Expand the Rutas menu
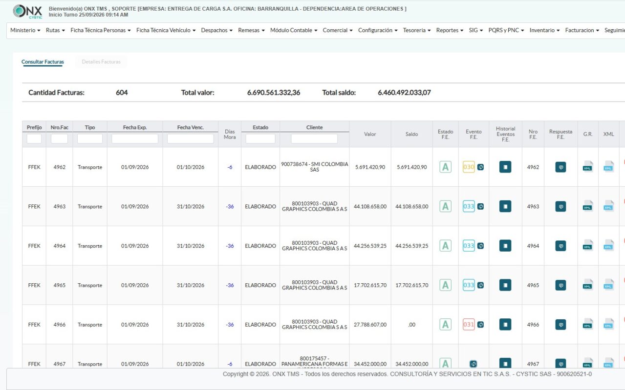 tap(56, 30)
